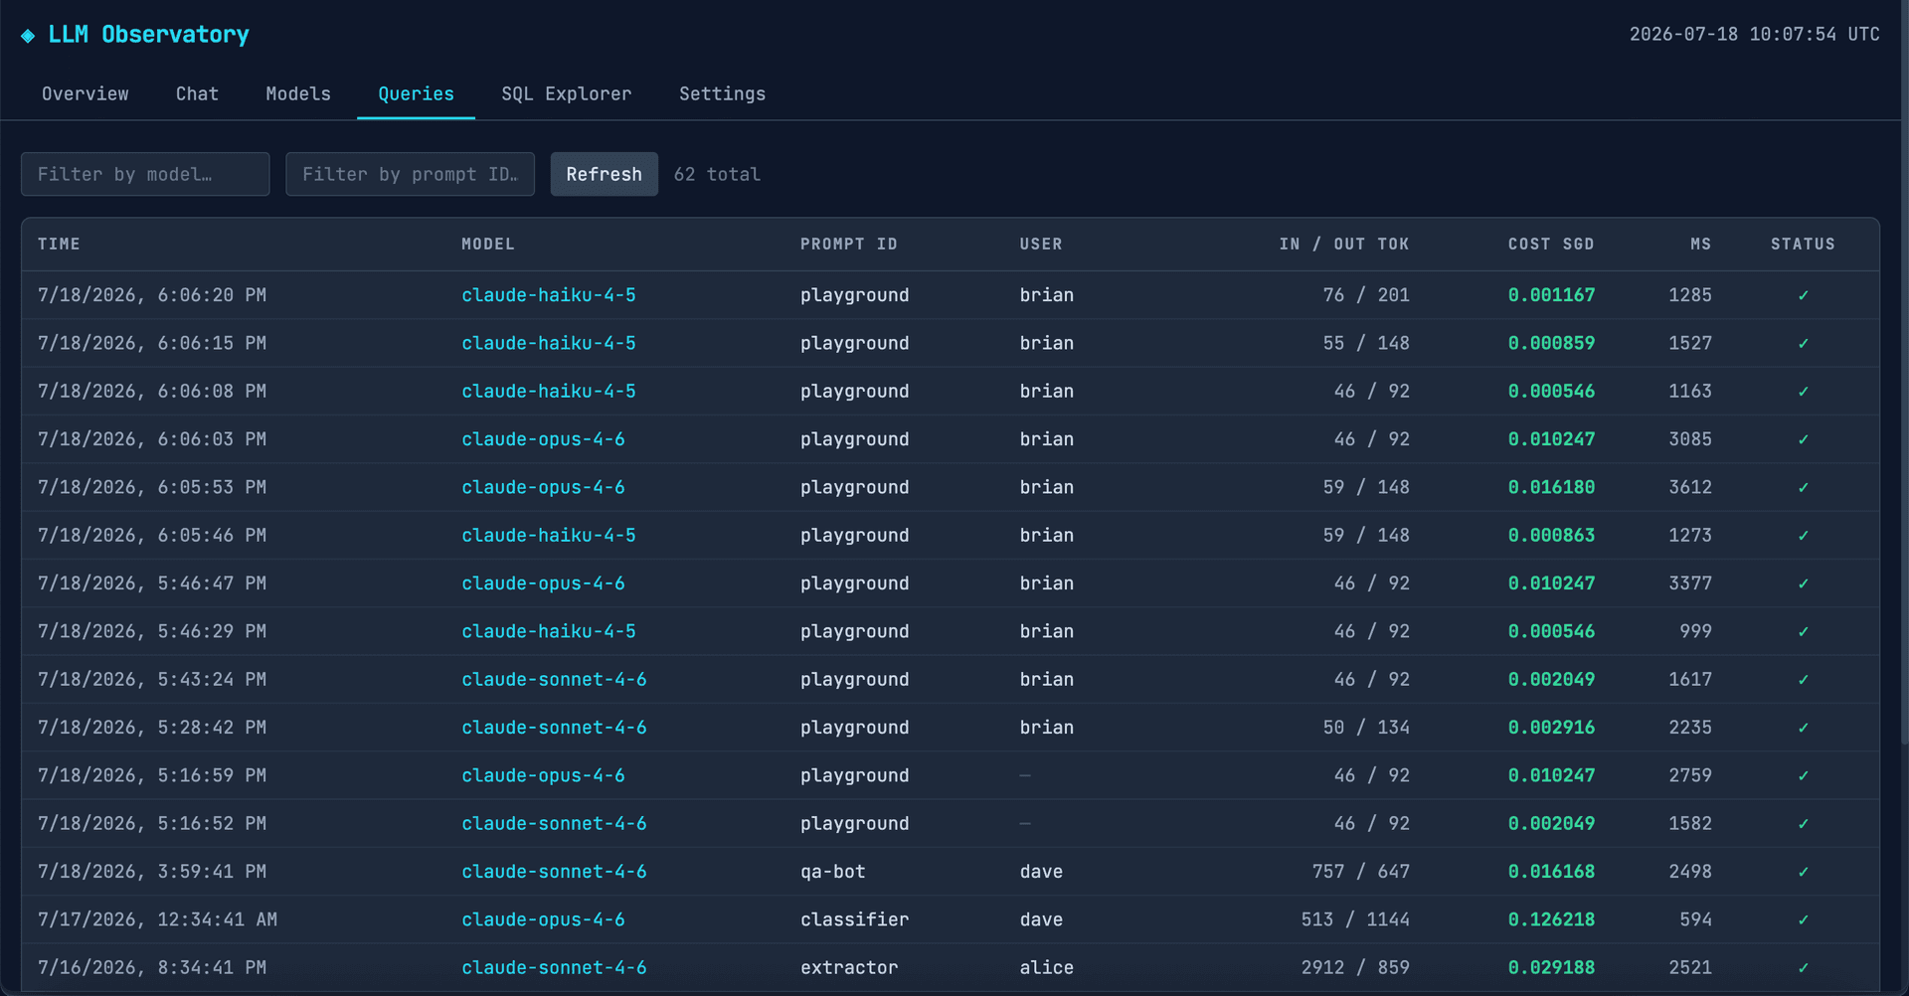Click user alice in the extractor row
The height and width of the screenshot is (996, 1909).
[1047, 968]
